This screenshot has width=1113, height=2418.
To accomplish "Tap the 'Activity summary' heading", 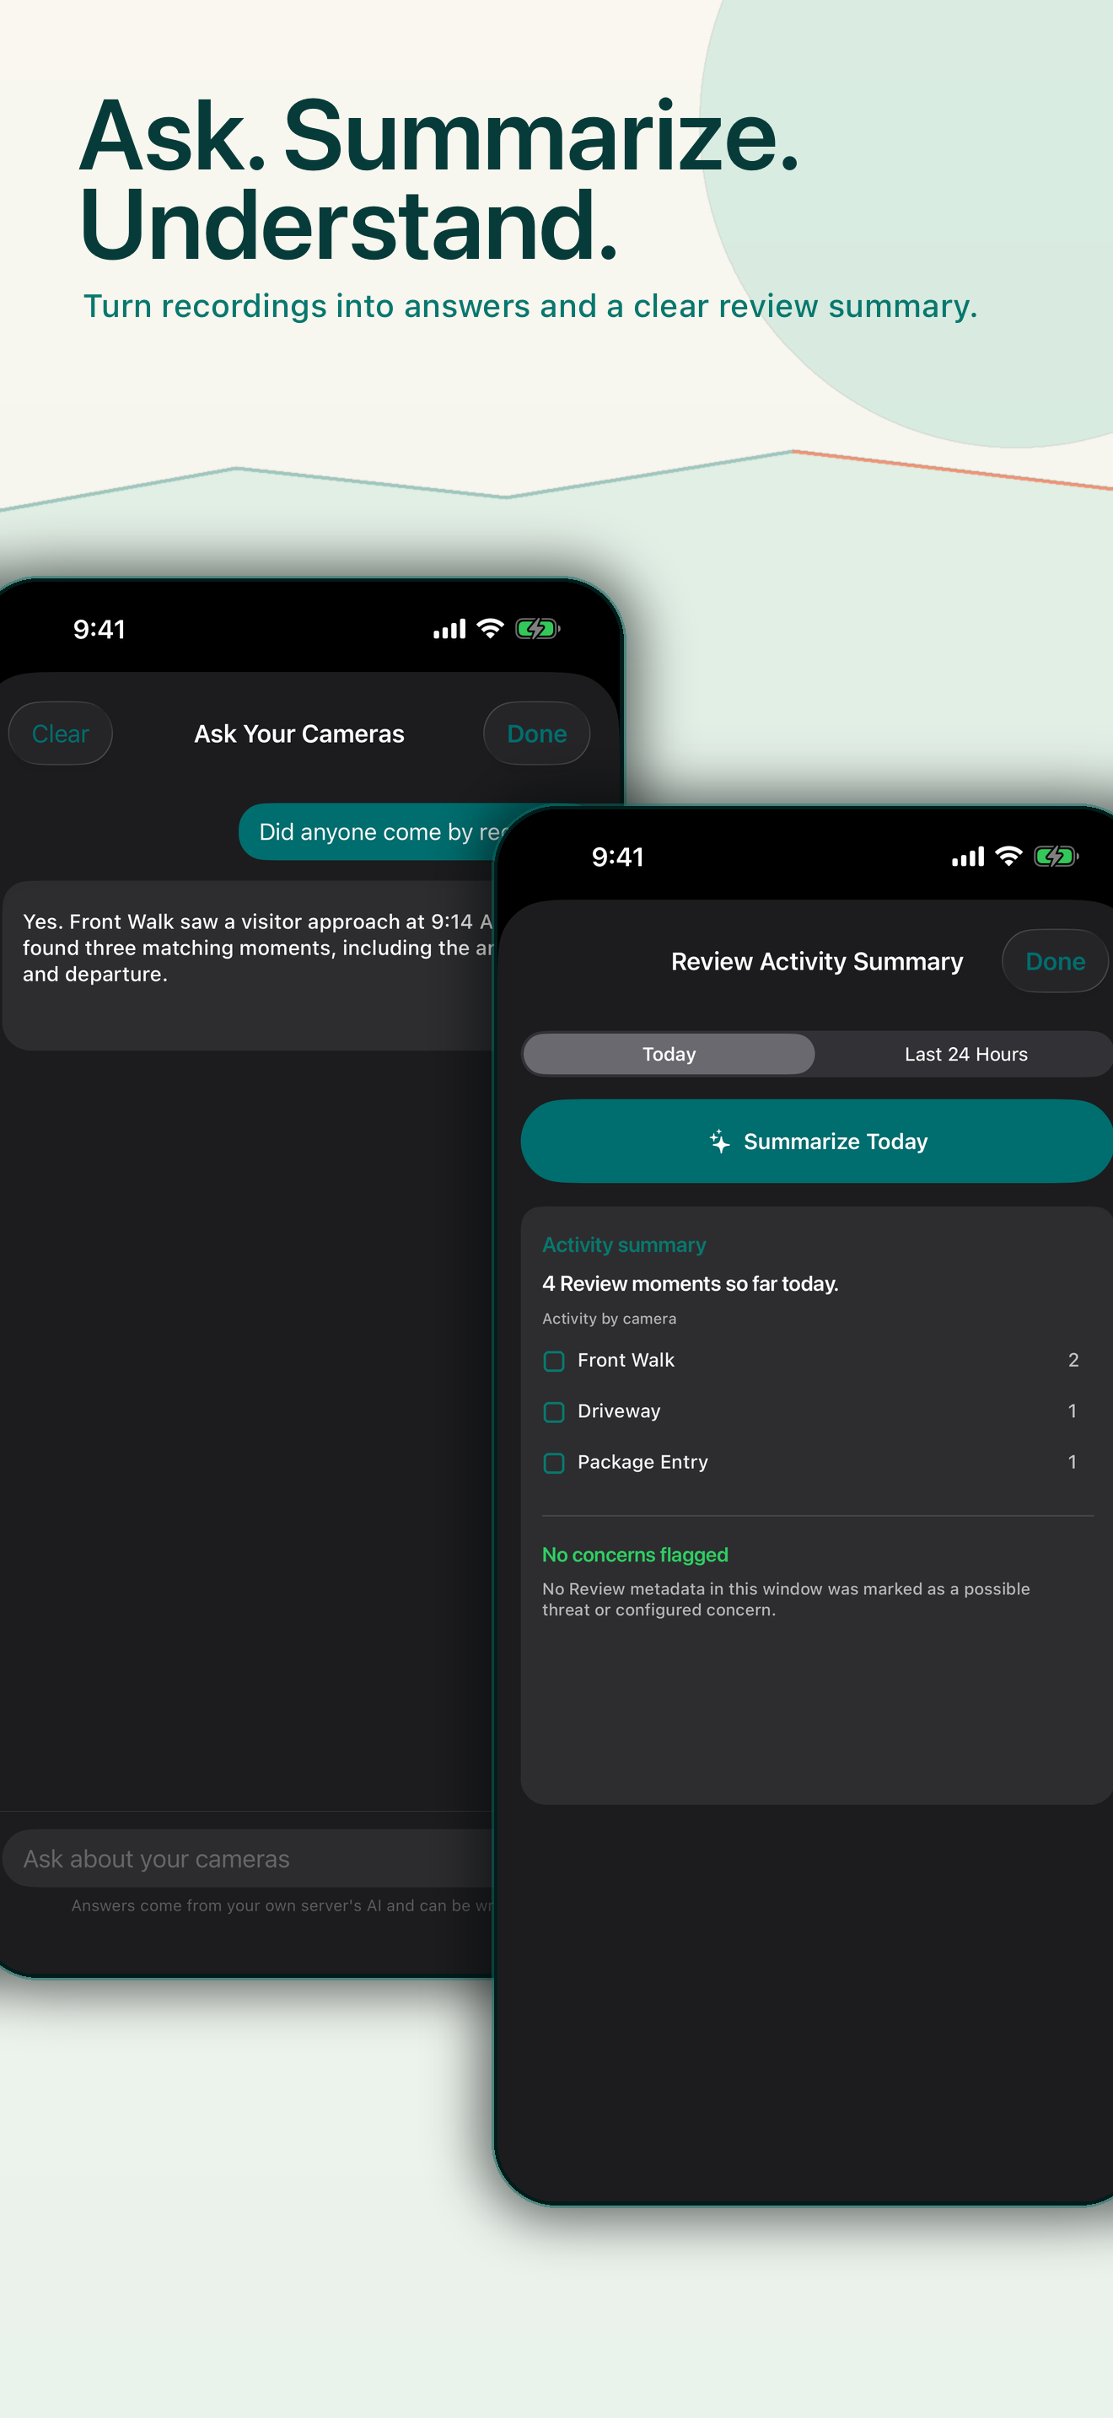I will click(x=624, y=1244).
